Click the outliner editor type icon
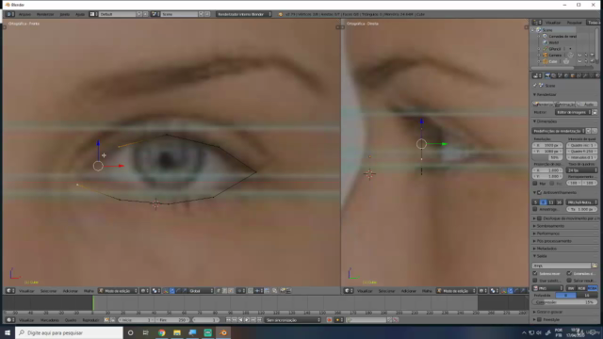This screenshot has height=339, width=603. (537, 23)
